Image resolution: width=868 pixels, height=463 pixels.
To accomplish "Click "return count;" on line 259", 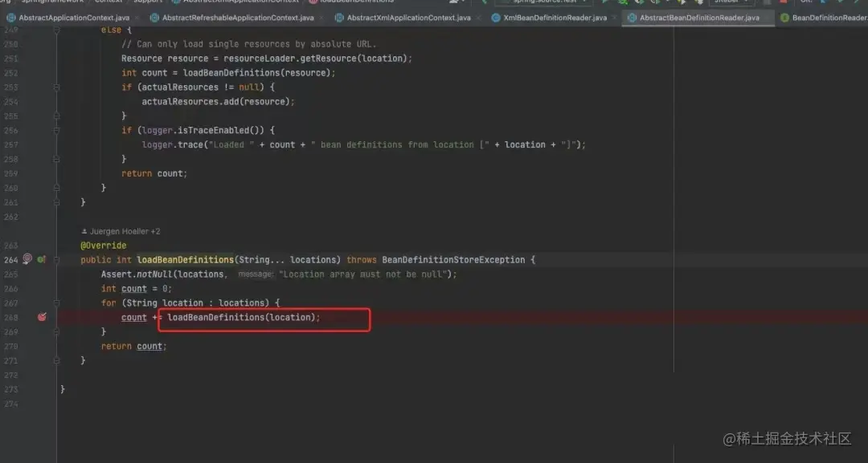I will 154,173.
